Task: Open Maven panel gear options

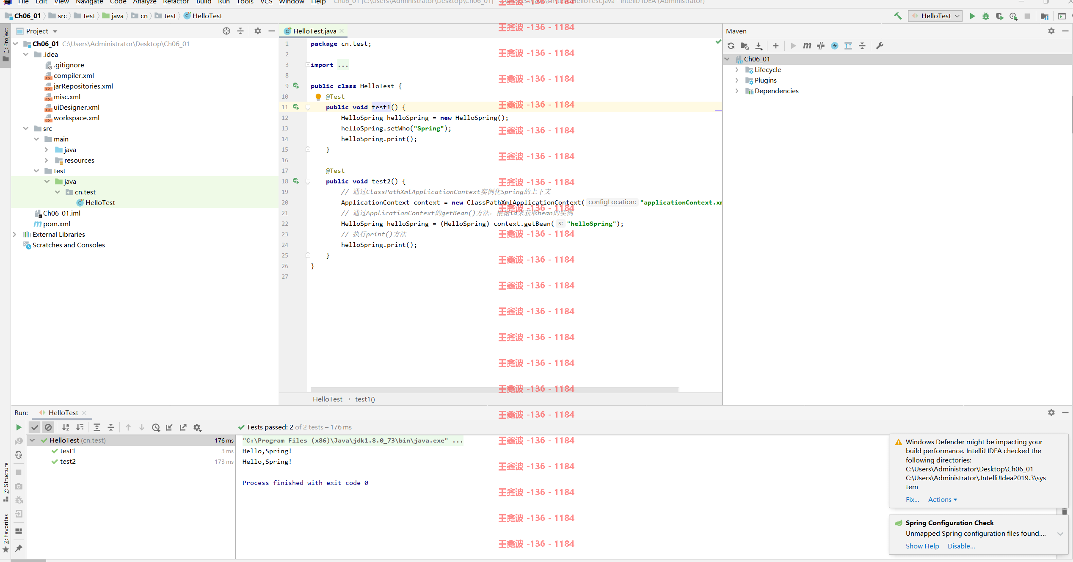Action: (1051, 31)
